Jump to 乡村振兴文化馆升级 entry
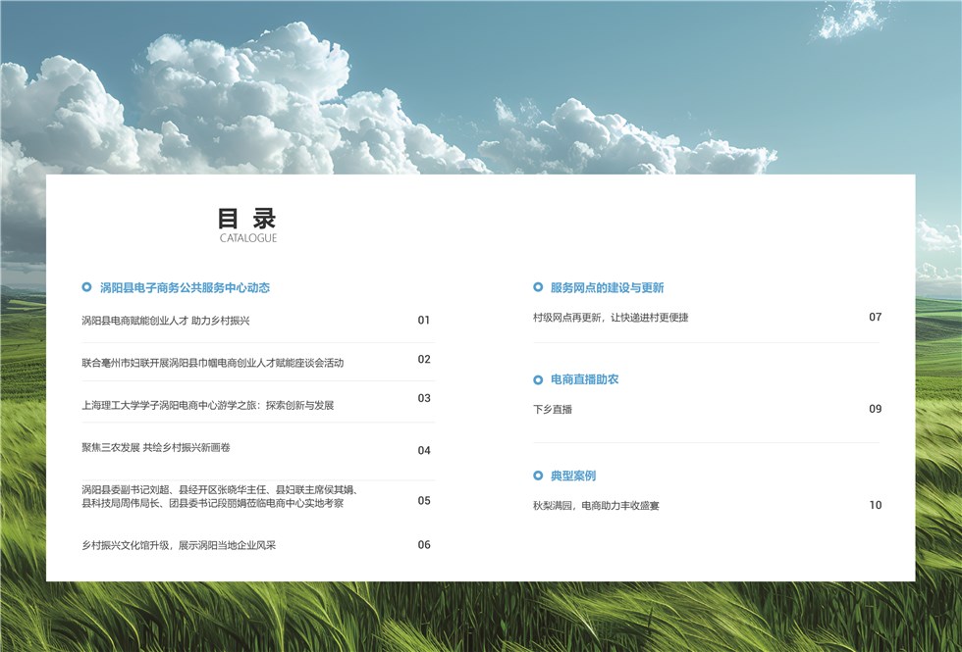Image resolution: width=962 pixels, height=652 pixels. (179, 545)
